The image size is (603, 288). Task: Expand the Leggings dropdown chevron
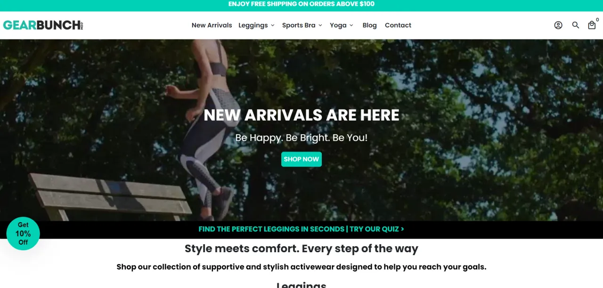[x=272, y=25]
